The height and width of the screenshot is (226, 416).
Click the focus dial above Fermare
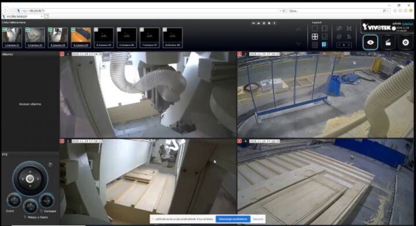pyautogui.click(x=47, y=201)
